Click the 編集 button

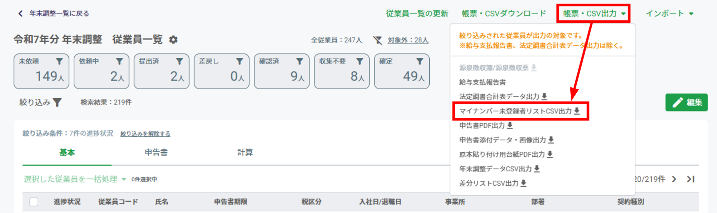pyautogui.click(x=687, y=102)
